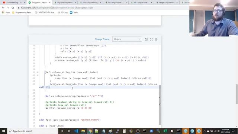This screenshot has height=134, width=238.
Task: Click the "reduce custom_min" line of code
Action: [101, 60]
